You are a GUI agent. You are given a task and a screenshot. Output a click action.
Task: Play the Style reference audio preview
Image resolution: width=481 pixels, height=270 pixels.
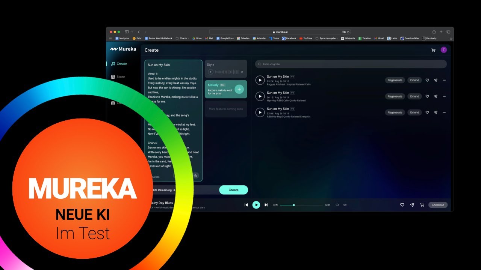[x=211, y=72]
